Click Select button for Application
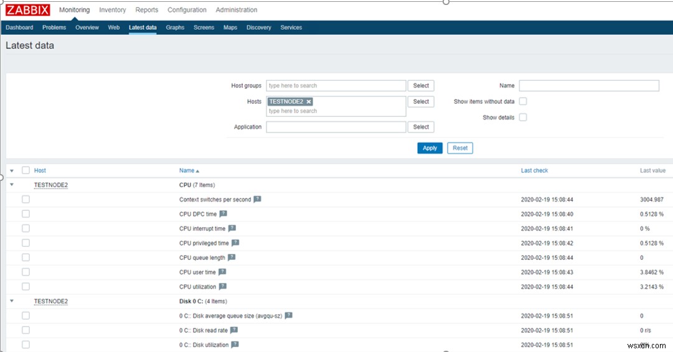The image size is (673, 352). click(x=421, y=127)
